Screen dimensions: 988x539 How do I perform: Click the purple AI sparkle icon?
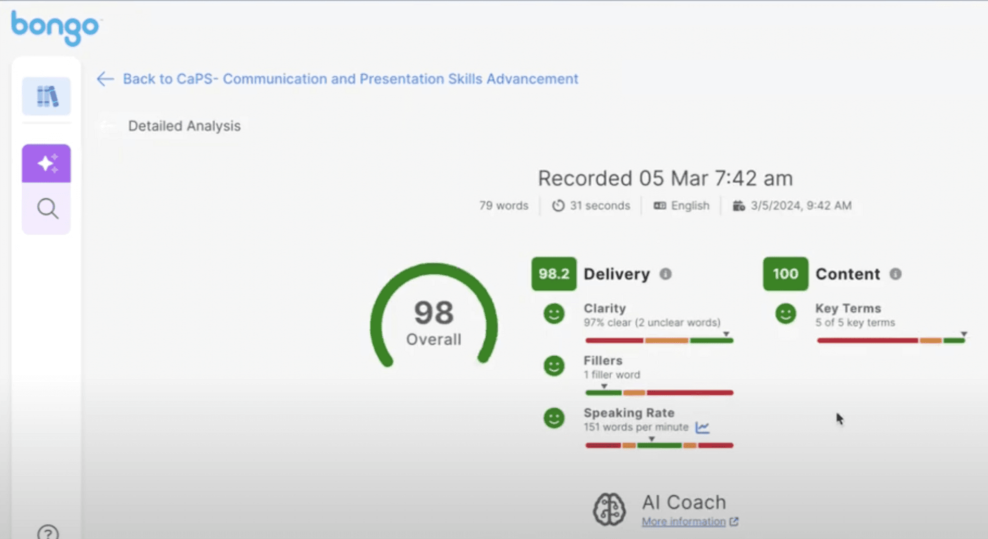pyautogui.click(x=47, y=163)
